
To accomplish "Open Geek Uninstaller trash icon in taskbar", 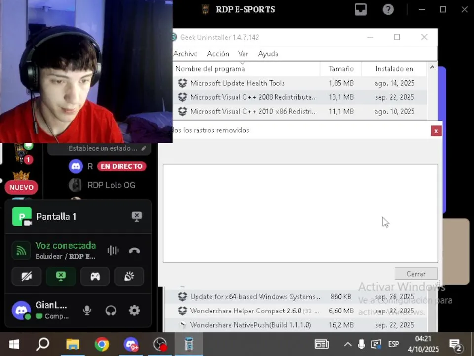I will [189, 344].
